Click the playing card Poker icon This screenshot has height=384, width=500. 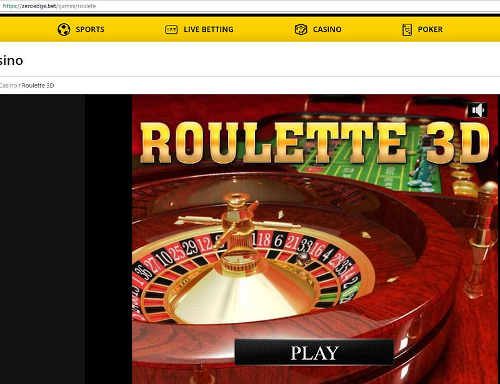click(407, 29)
